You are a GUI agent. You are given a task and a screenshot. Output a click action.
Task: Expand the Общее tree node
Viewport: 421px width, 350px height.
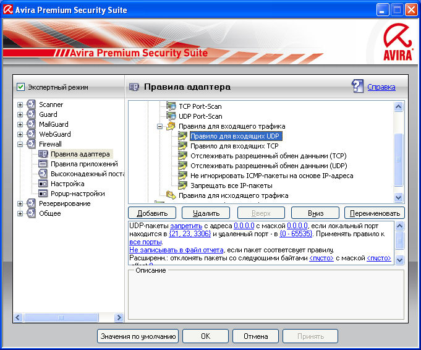click(20, 213)
